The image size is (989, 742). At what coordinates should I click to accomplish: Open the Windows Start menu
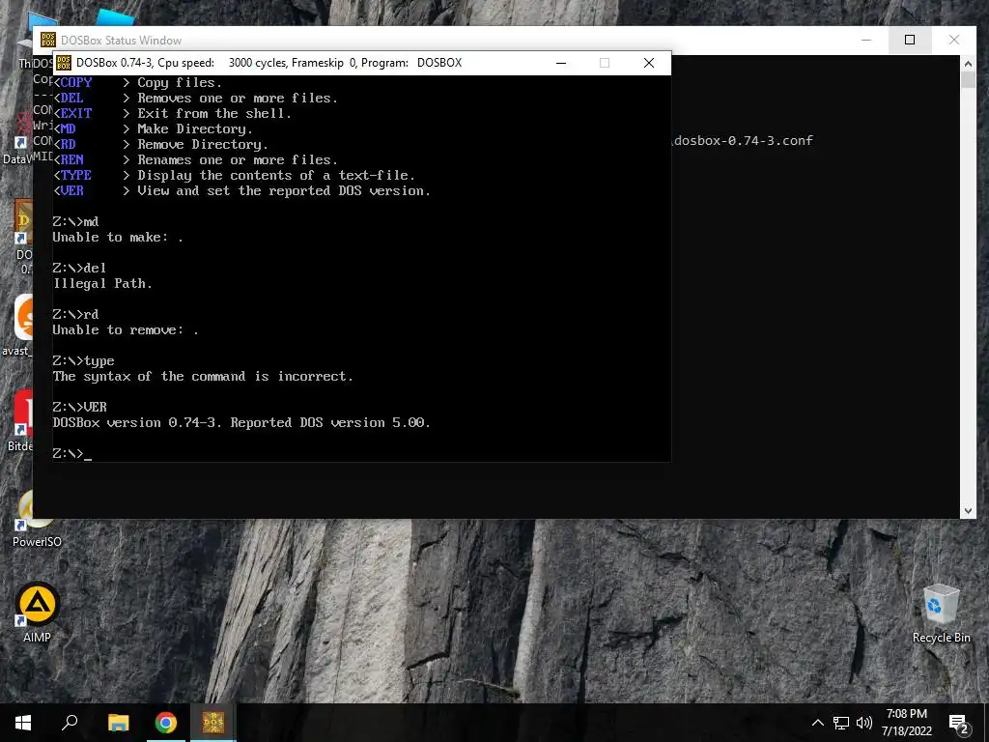[23, 723]
